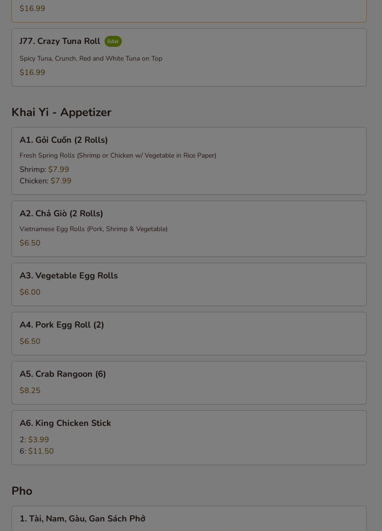The width and height of the screenshot is (382, 531).
Task: Pick the 6-piece $11.50 chicken stick option
Action: [37, 451]
